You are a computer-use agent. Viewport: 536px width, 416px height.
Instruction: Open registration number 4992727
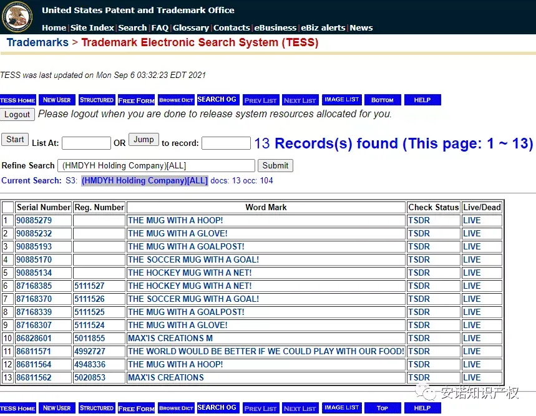pyautogui.click(x=90, y=351)
